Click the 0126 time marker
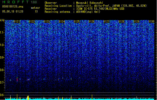Screen dimensions: 157x100 tap(91, 21)
